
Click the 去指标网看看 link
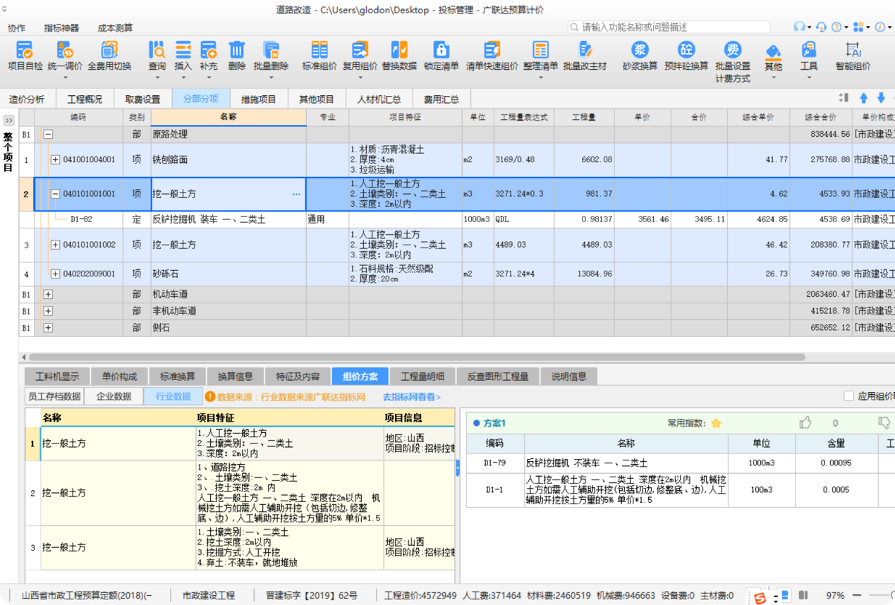(x=411, y=397)
